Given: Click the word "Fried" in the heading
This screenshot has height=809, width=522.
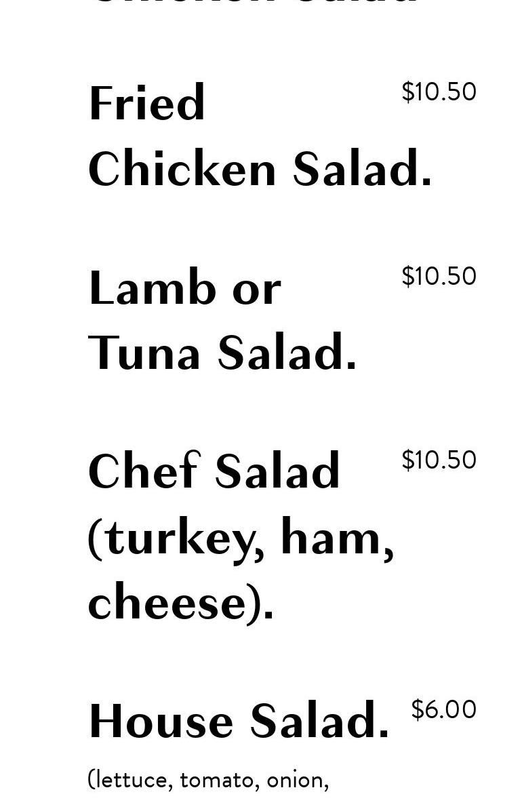Looking at the screenshot, I should pyautogui.click(x=146, y=104).
